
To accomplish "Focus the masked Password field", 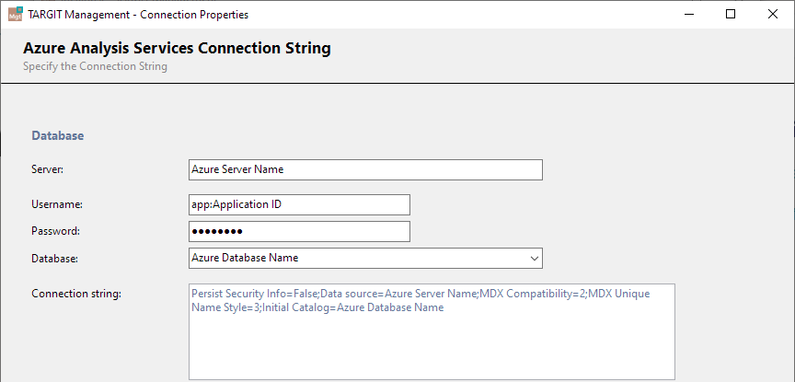I will click(299, 231).
